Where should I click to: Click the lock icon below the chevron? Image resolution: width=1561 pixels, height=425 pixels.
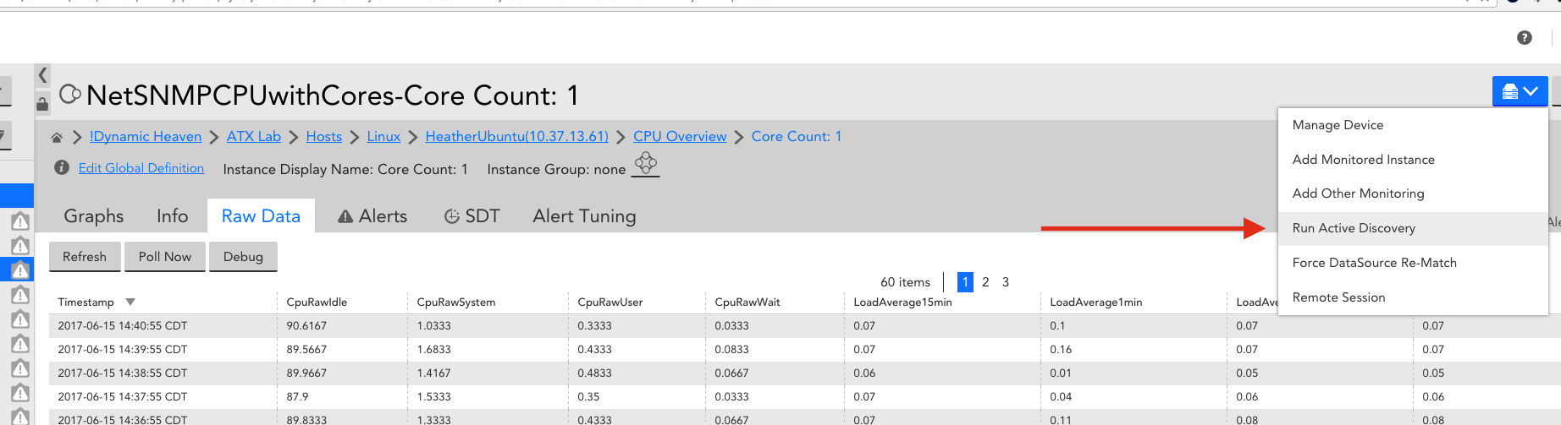[x=42, y=104]
